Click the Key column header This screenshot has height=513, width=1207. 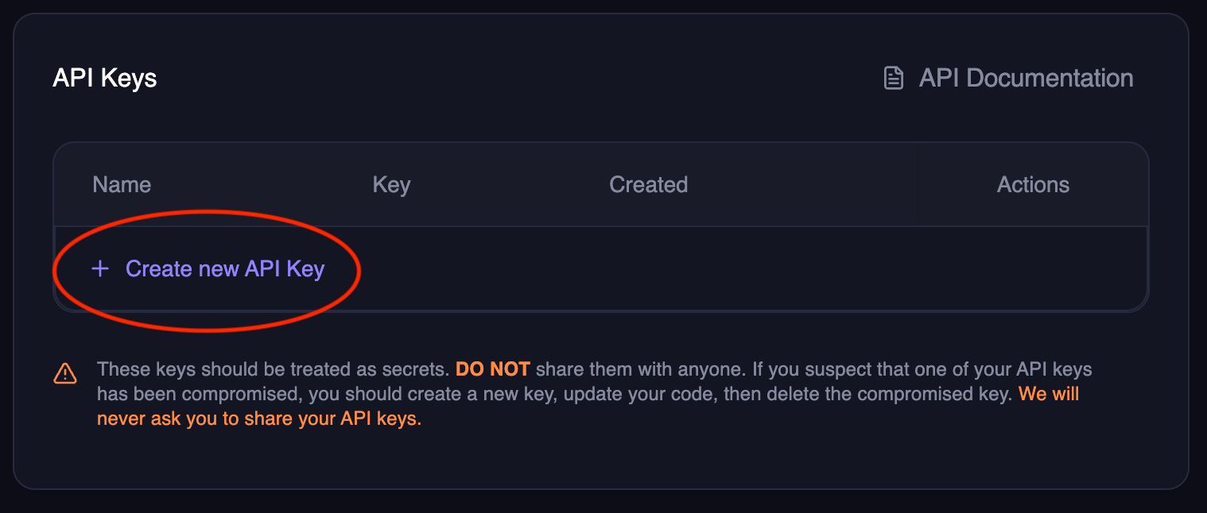pyautogui.click(x=391, y=184)
